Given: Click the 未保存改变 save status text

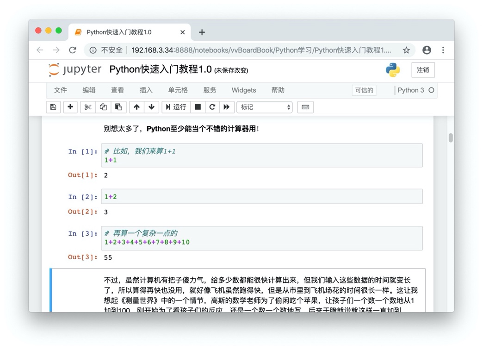Looking at the screenshot, I should click(x=231, y=71).
